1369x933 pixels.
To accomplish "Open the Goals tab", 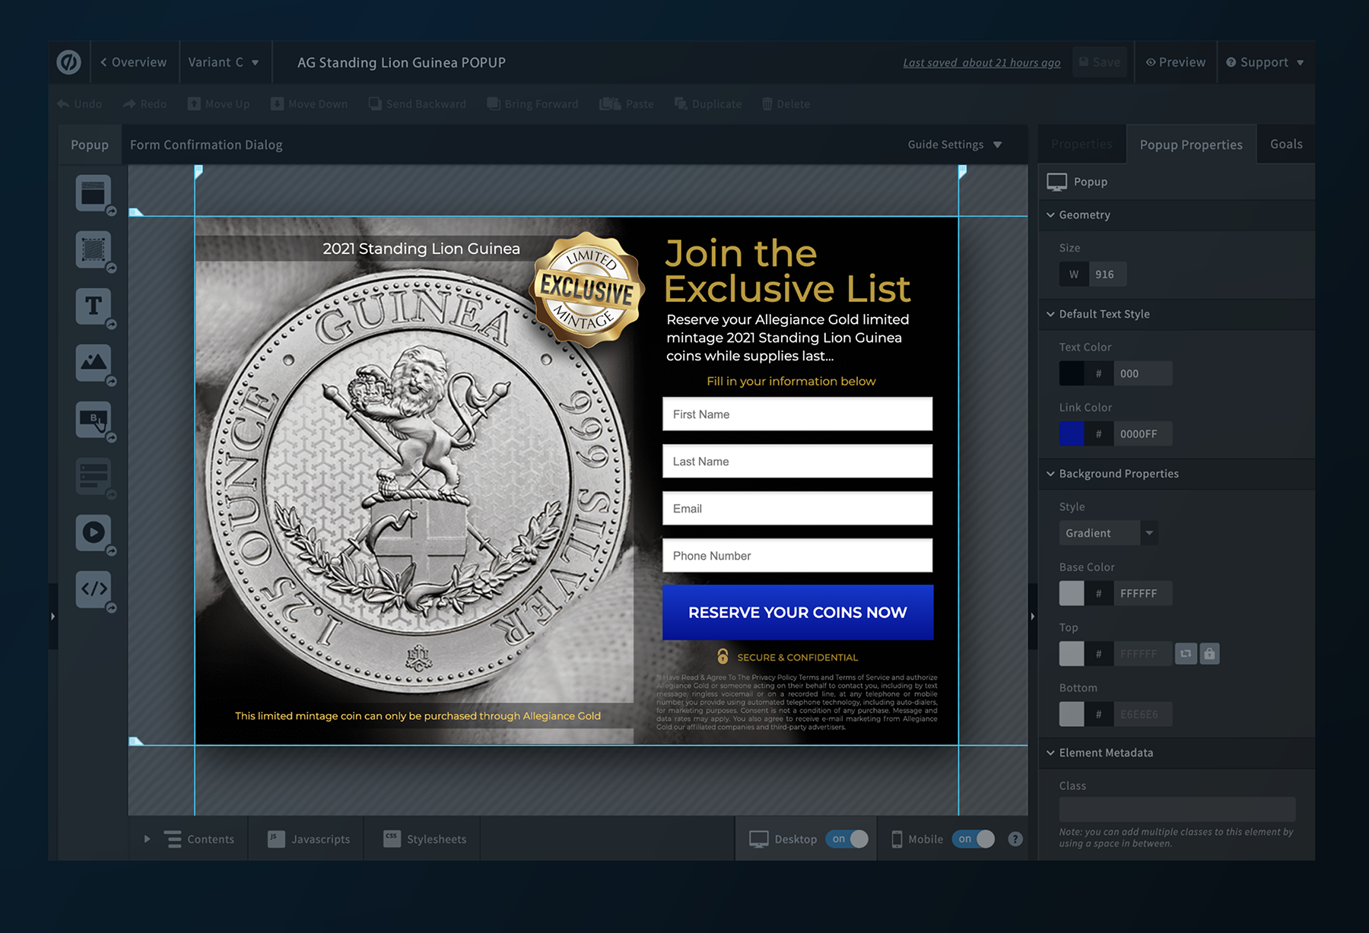I will (x=1286, y=144).
